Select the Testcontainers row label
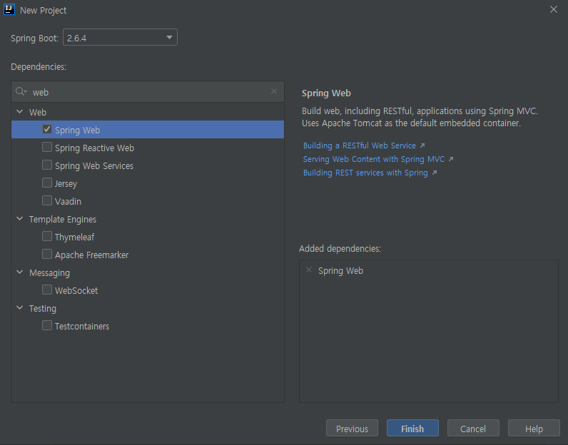Screen dimensions: 568x445 pyautogui.click(x=82, y=326)
